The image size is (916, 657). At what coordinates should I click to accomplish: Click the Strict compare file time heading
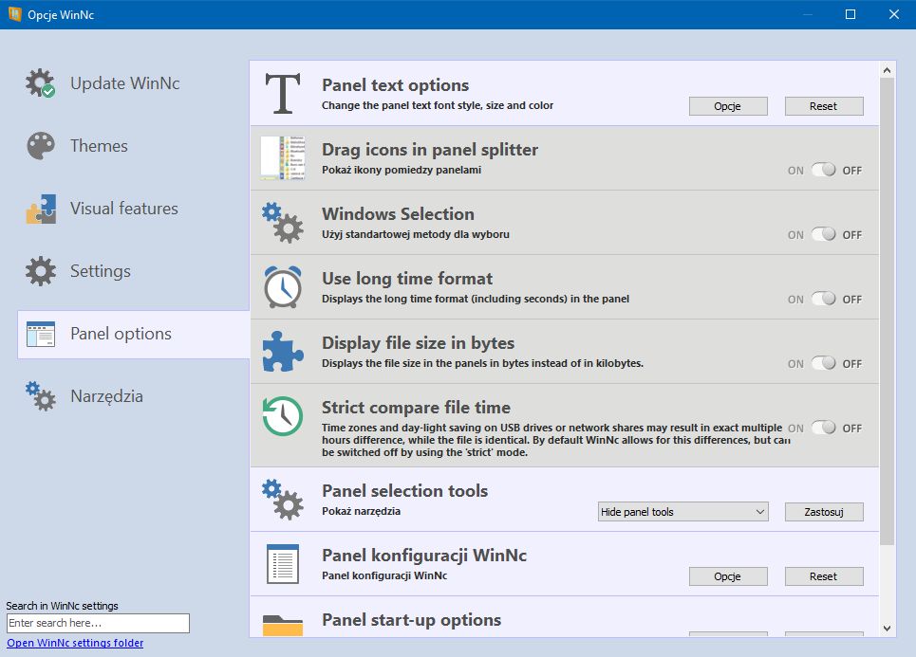tap(416, 408)
